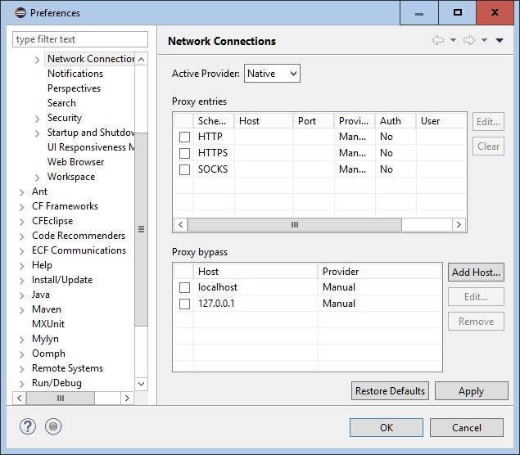Click the Host column header in Proxy entries
The width and height of the screenshot is (520, 455).
[x=264, y=121]
